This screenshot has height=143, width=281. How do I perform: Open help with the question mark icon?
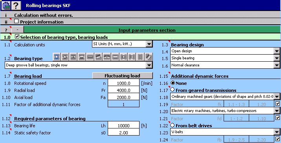point(16,5)
